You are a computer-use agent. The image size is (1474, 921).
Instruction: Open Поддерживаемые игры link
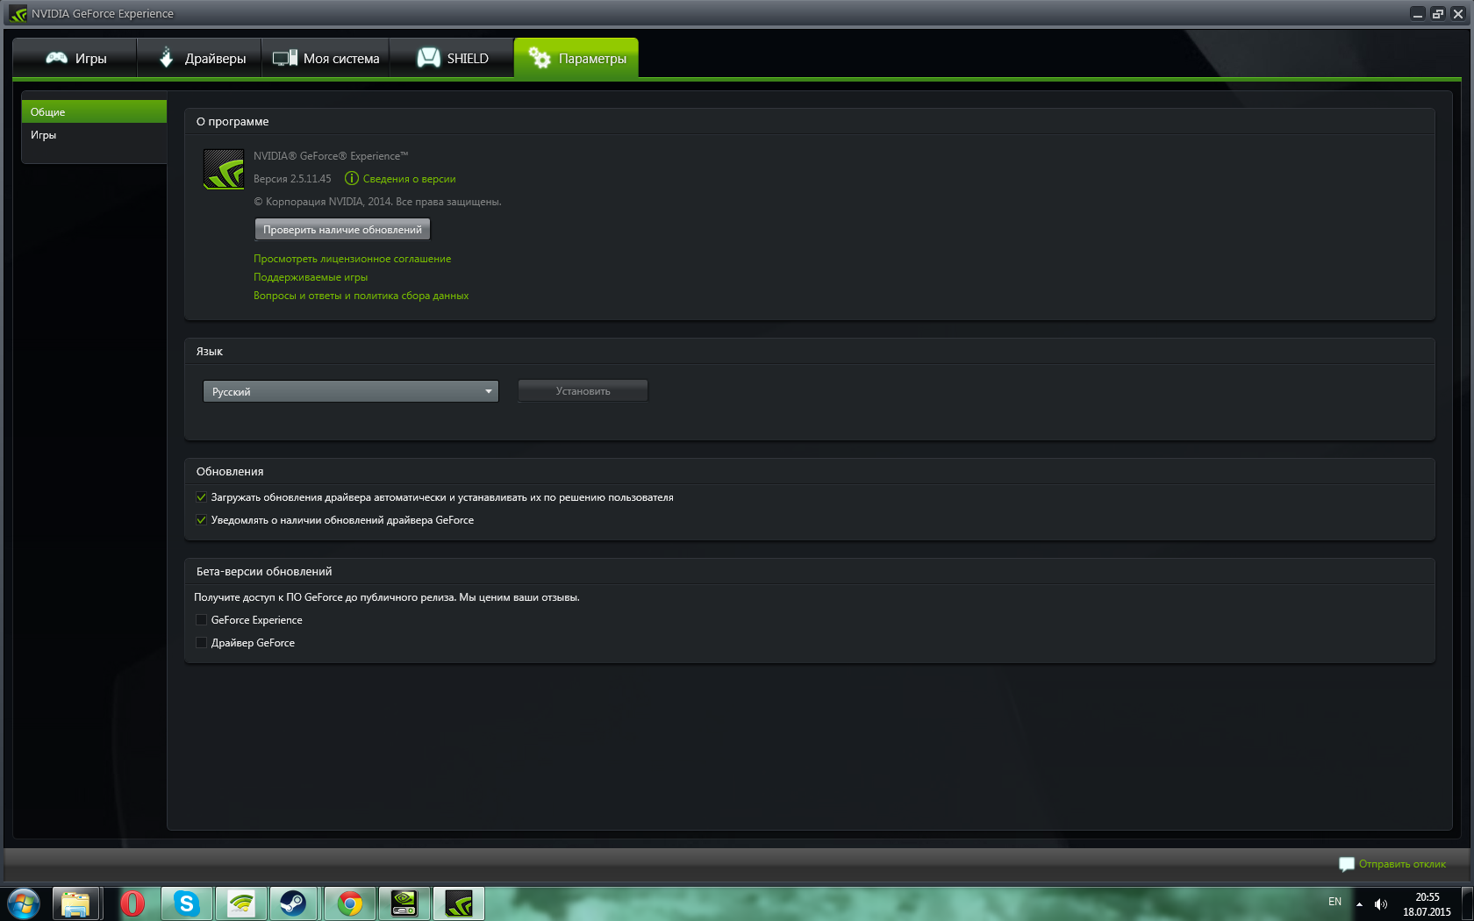pos(311,277)
